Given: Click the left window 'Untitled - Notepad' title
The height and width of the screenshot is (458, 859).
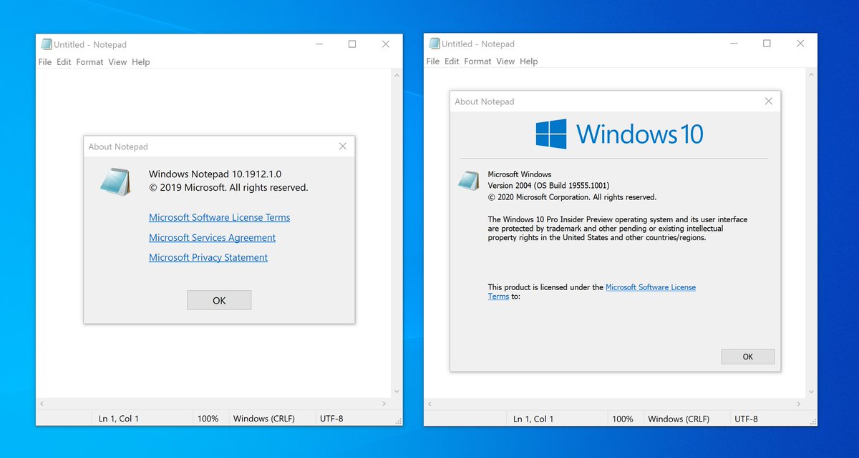Looking at the screenshot, I should pyautogui.click(x=90, y=44).
